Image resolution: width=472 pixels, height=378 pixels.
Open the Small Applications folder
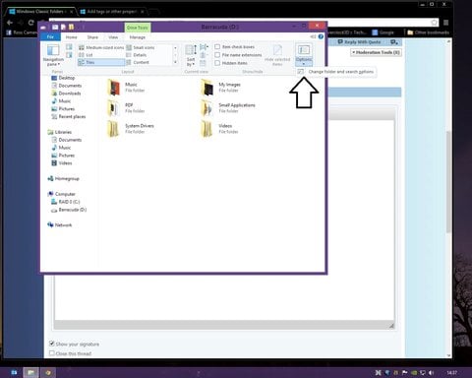(x=227, y=108)
